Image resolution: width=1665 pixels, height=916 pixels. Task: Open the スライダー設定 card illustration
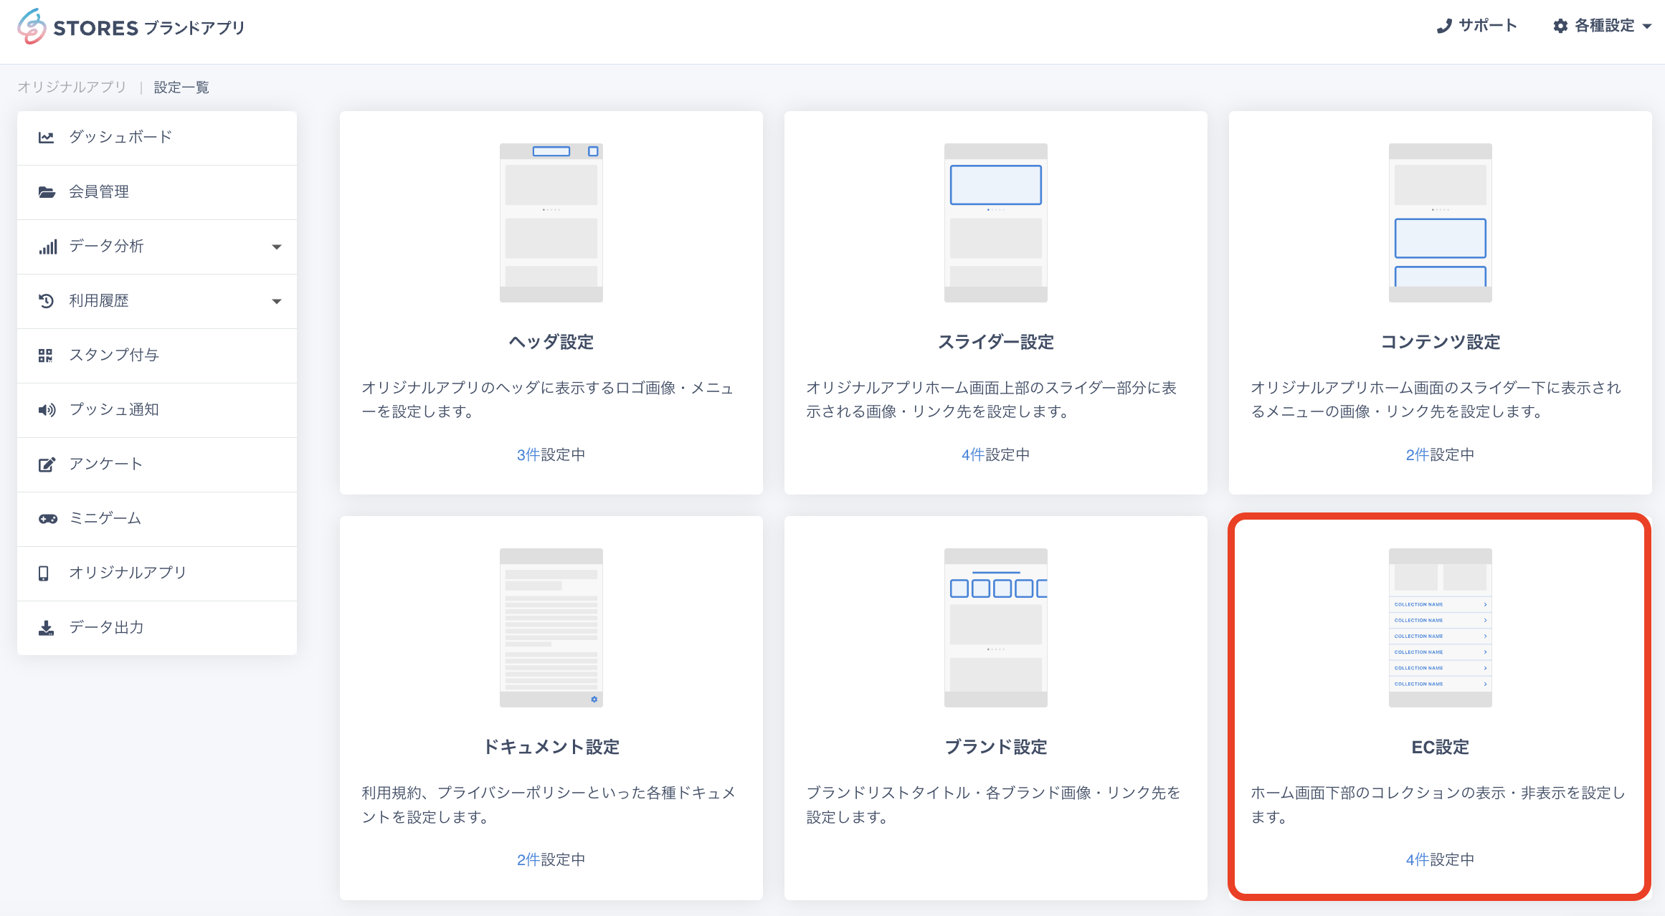995,222
